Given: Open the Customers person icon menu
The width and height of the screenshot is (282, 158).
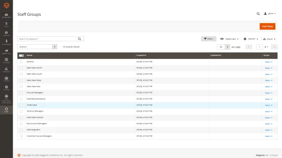Looking at the screenshot, I should tap(6, 43).
